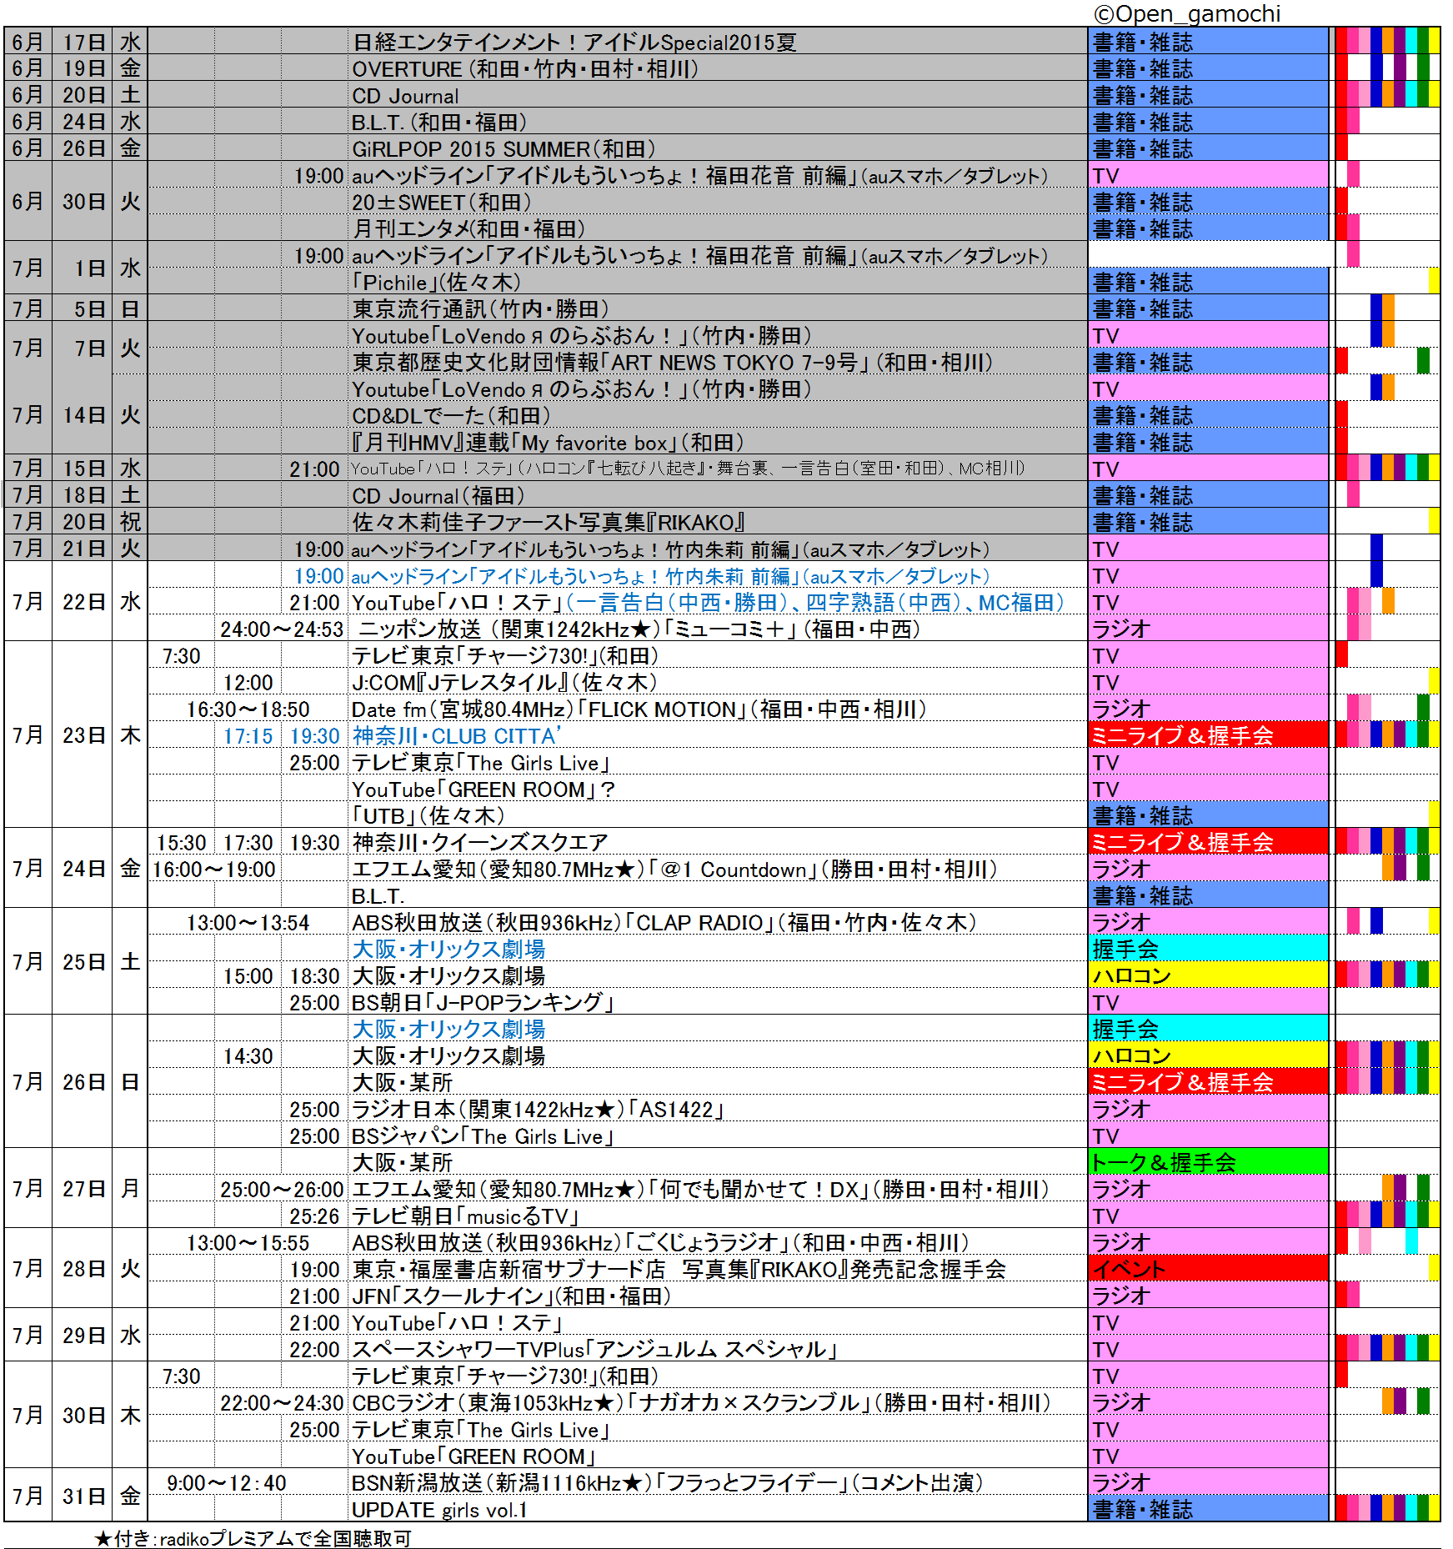Viewport: 1453px width, 1549px height.
Task: Select the 7月 20日 祝 date cell
Action: tap(76, 523)
